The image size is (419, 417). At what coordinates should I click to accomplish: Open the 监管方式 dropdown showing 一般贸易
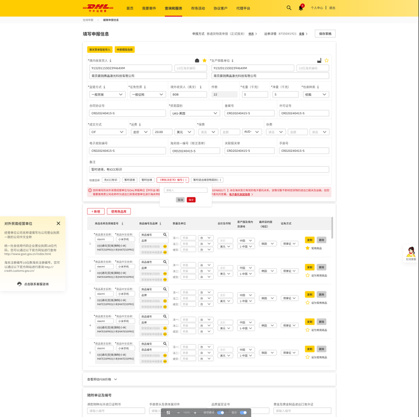[x=107, y=94]
